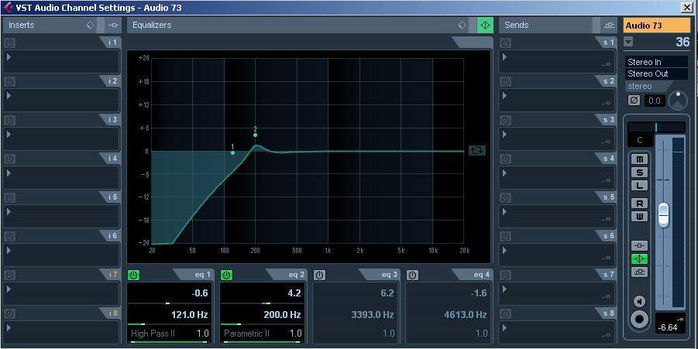Image resolution: width=698 pixels, height=349 pixels.
Task: Toggle send slot s 2 power button
Action: tap(505, 81)
